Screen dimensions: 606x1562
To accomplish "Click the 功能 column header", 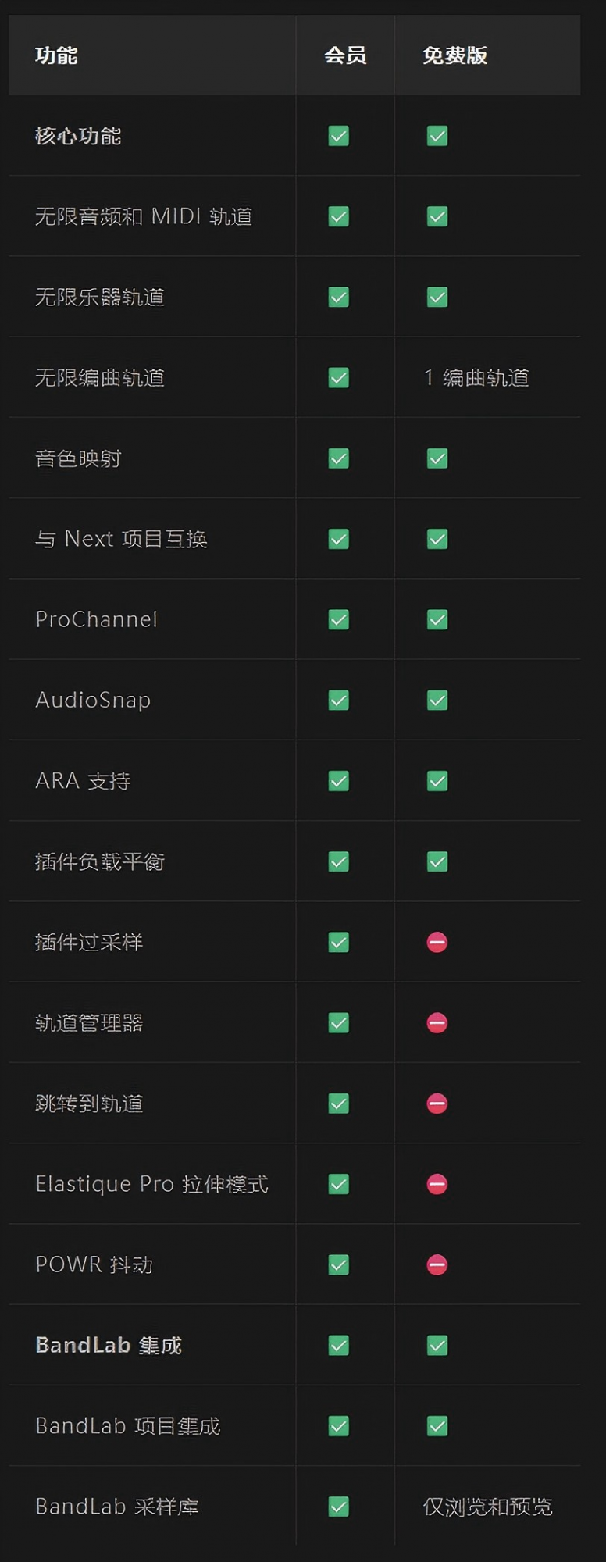I will [56, 55].
